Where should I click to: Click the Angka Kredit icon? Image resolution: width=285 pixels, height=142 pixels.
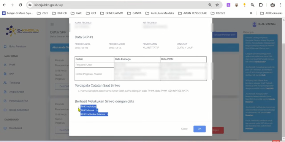point(5,92)
